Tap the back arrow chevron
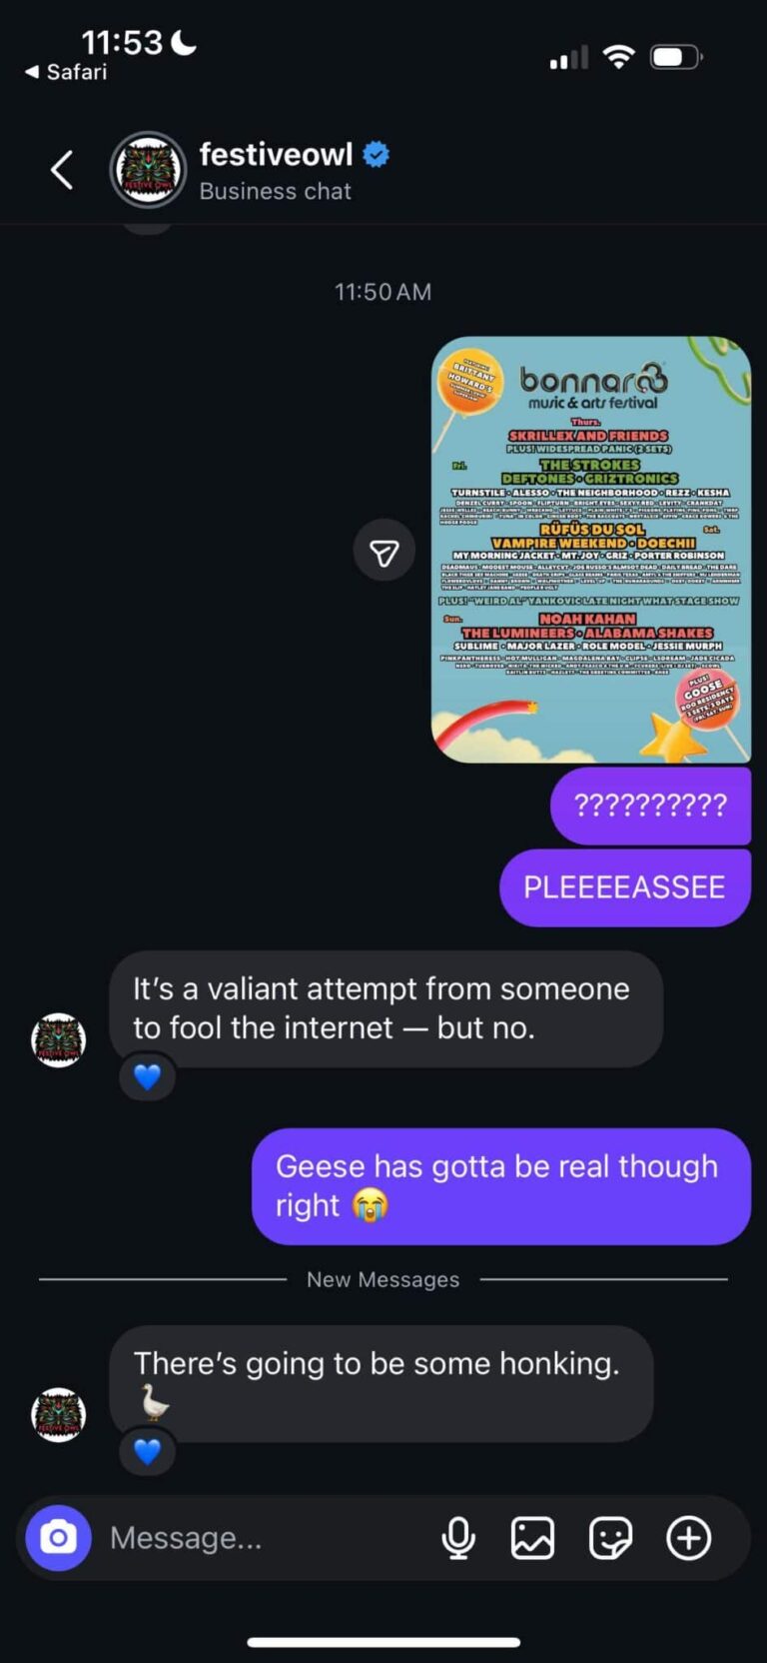Screen dimensions: 767x1663 pyautogui.click(x=62, y=170)
